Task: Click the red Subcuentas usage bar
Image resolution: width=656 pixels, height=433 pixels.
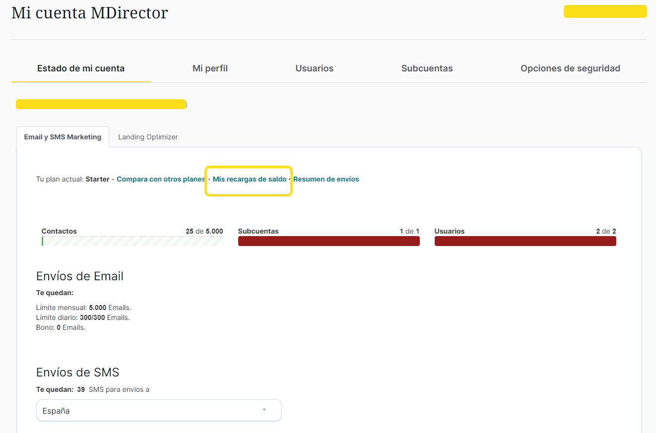Action: pyautogui.click(x=328, y=242)
